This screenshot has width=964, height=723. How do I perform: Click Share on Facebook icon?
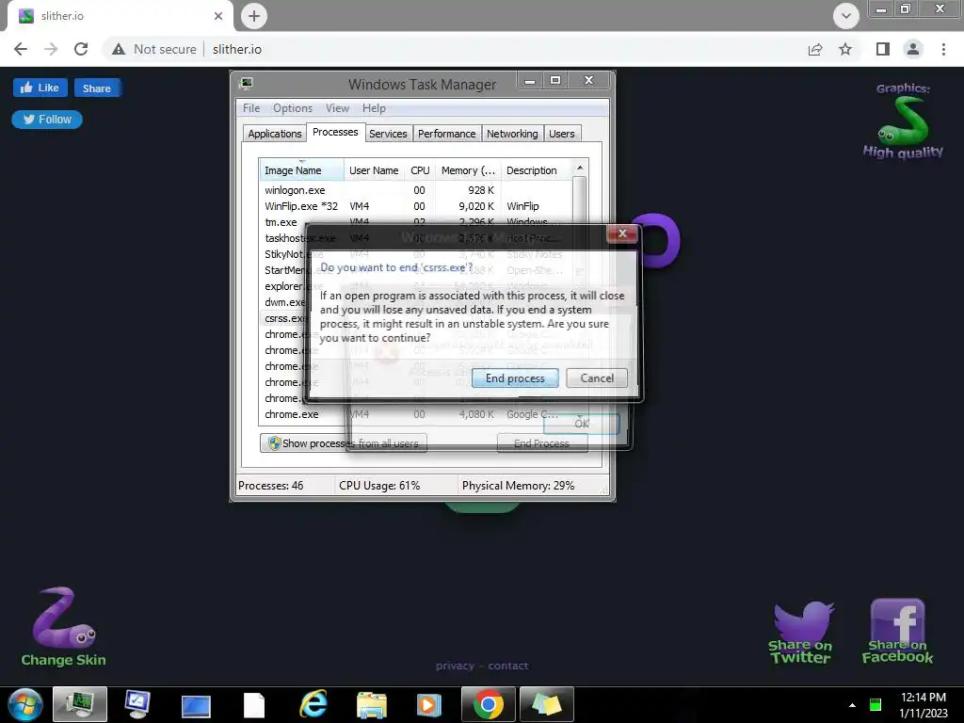[897, 631]
